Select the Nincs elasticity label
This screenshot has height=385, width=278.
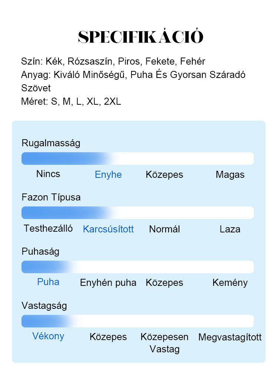[x=48, y=174]
